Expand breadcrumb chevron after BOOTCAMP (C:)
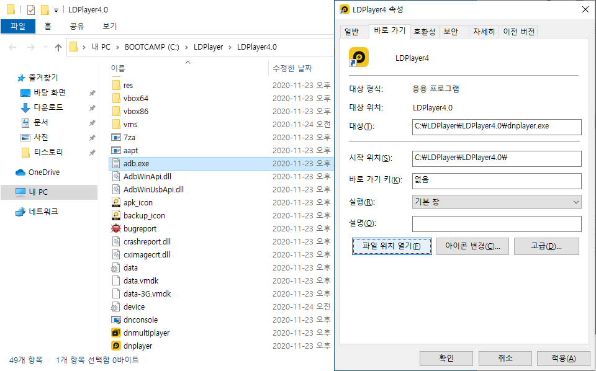596x371 pixels. coord(186,47)
